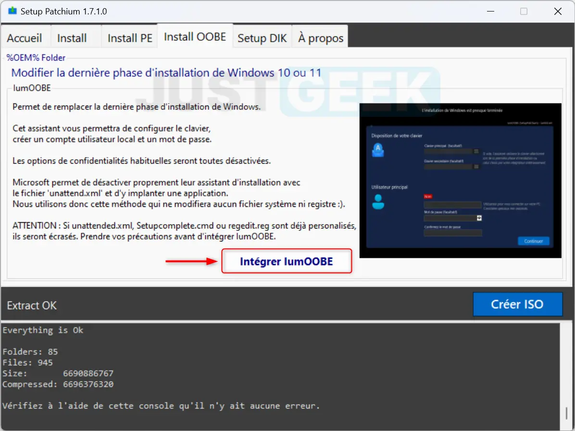Click 'Les options de confidentialités habituelles' text
The height and width of the screenshot is (431, 575).
(141, 161)
